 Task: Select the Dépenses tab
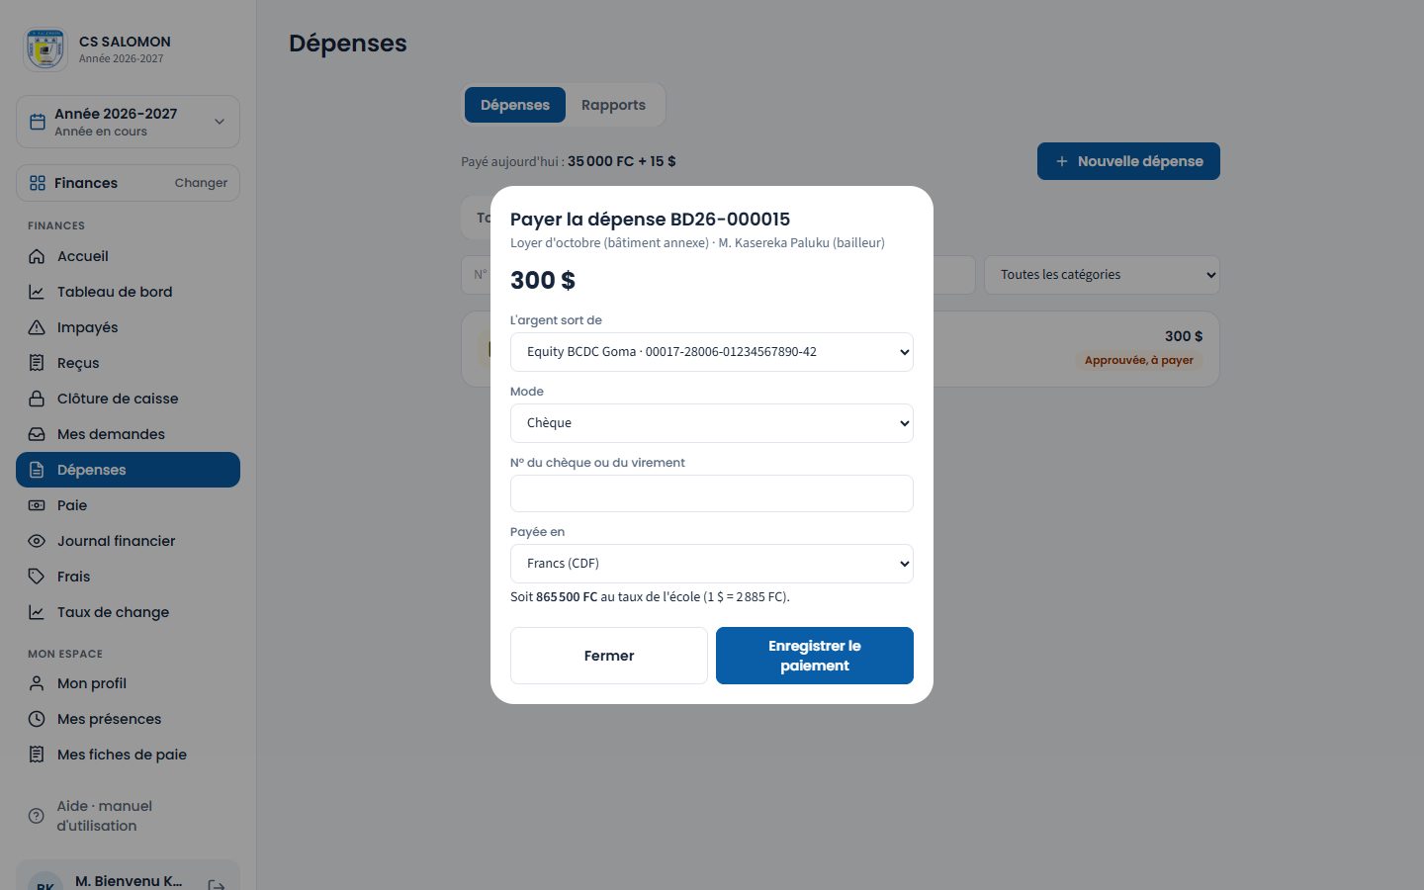[515, 105]
